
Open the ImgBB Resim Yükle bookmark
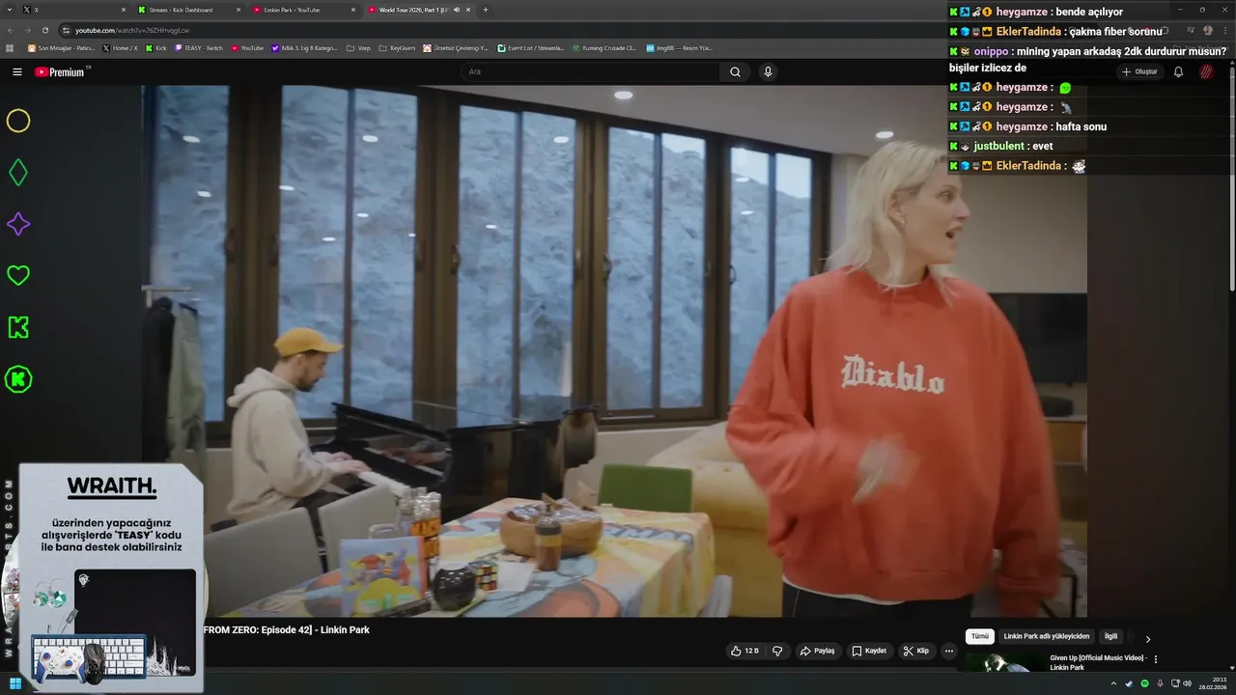click(x=679, y=47)
